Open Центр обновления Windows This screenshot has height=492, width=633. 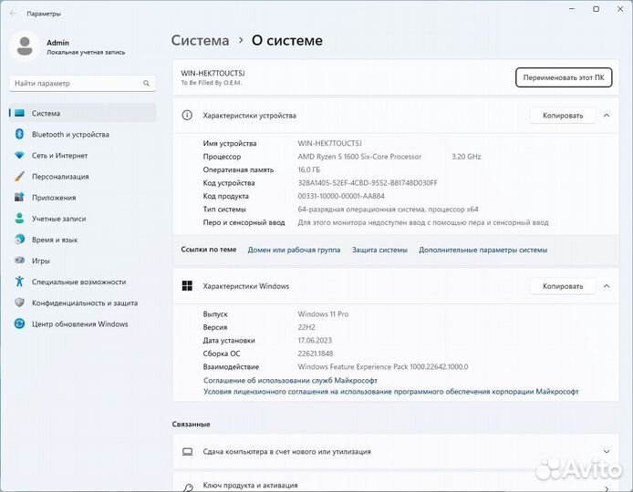coord(82,323)
